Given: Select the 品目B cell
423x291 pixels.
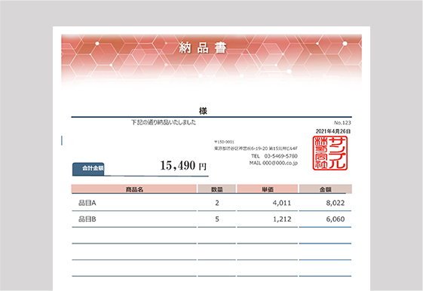Looking at the screenshot, I should [x=87, y=219].
